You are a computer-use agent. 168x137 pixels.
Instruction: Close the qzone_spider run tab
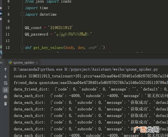click(x=37, y=63)
